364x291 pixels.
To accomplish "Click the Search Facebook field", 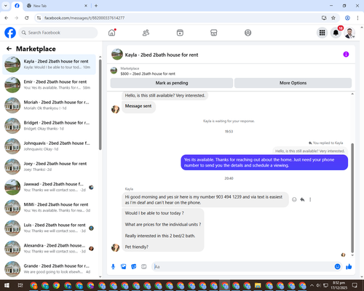I will [58, 33].
